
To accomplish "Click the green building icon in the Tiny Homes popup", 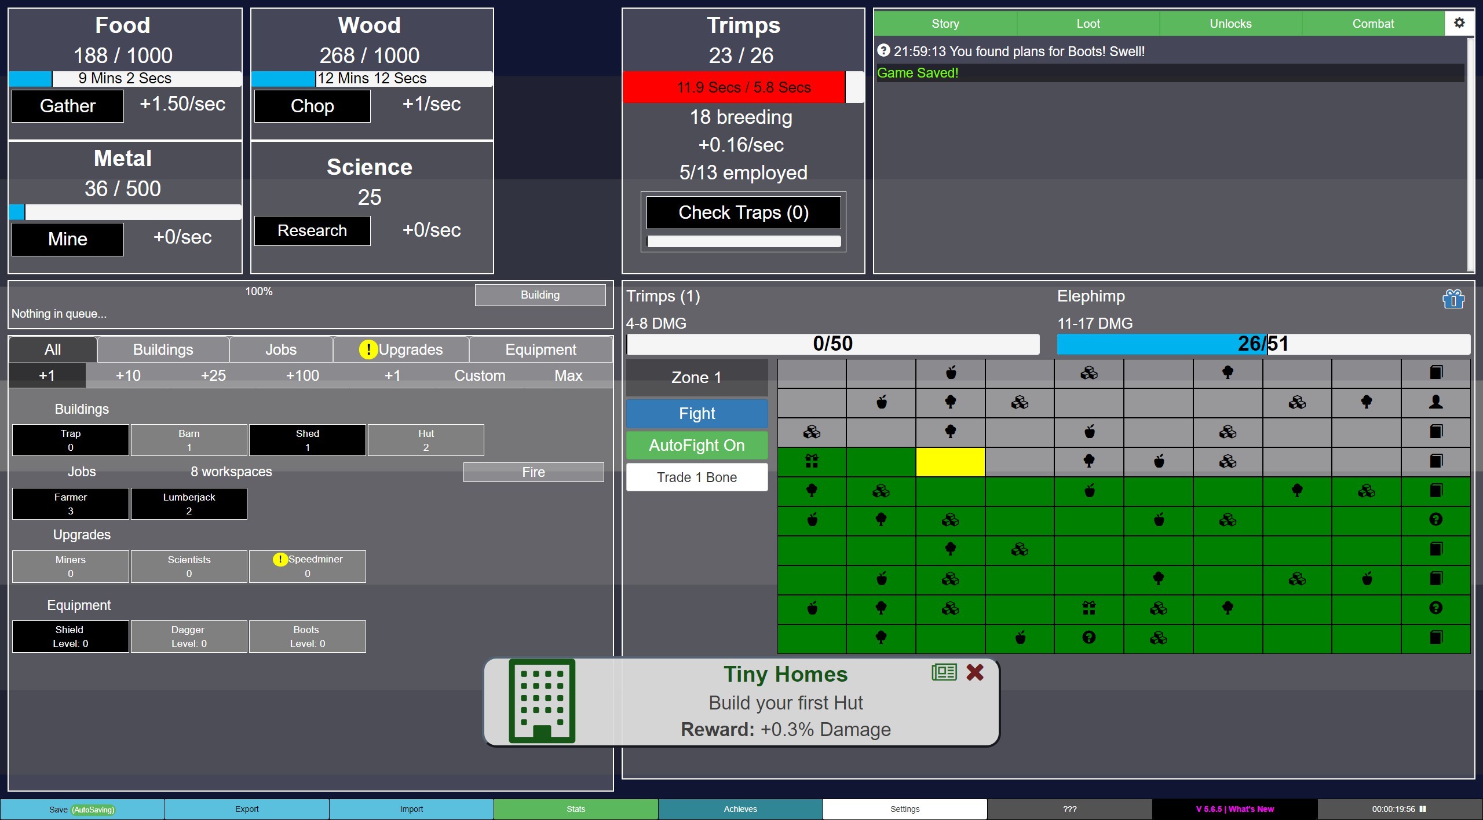I will pyautogui.click(x=541, y=701).
